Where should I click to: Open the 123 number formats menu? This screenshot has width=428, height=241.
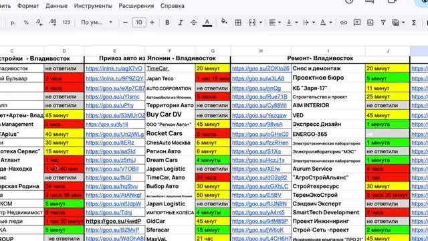coord(66,23)
